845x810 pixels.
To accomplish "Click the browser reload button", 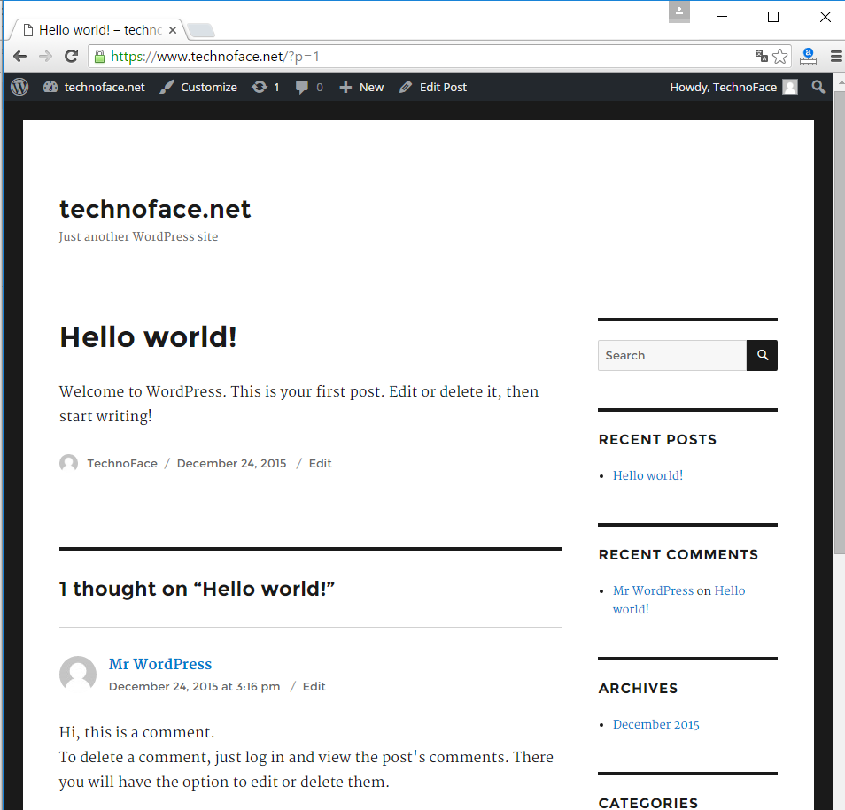I will [x=72, y=56].
